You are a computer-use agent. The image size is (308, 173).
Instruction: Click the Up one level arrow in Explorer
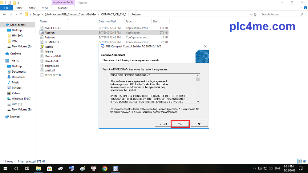click(21, 14)
